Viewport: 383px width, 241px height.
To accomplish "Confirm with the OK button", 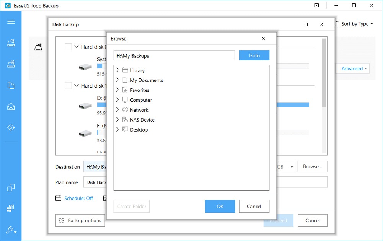I will 220,206.
